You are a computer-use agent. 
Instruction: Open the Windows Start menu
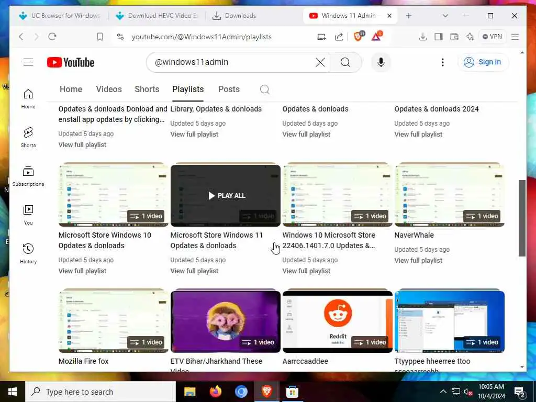coord(13,392)
